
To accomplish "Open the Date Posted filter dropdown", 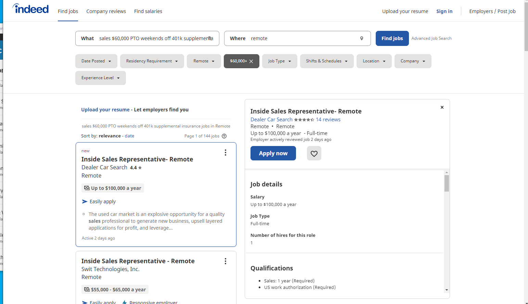I will (x=96, y=61).
